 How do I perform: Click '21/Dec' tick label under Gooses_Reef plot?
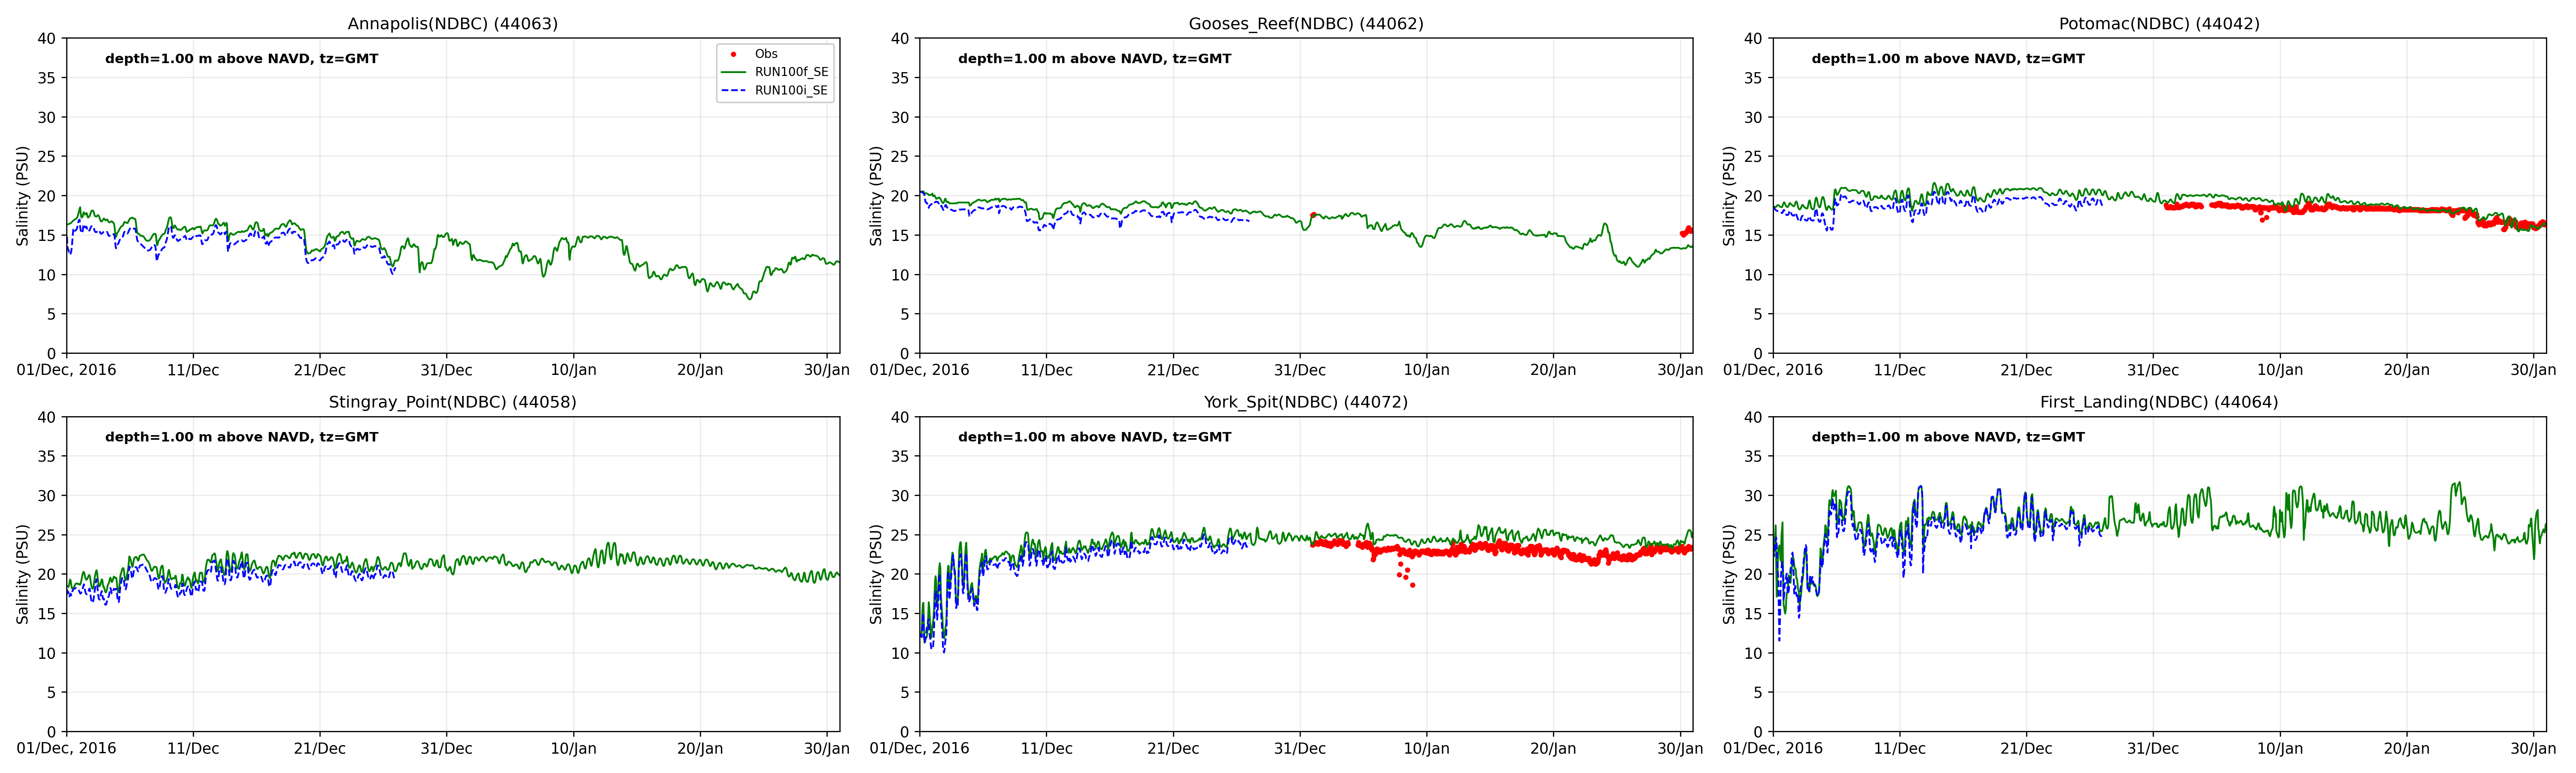[1173, 370]
